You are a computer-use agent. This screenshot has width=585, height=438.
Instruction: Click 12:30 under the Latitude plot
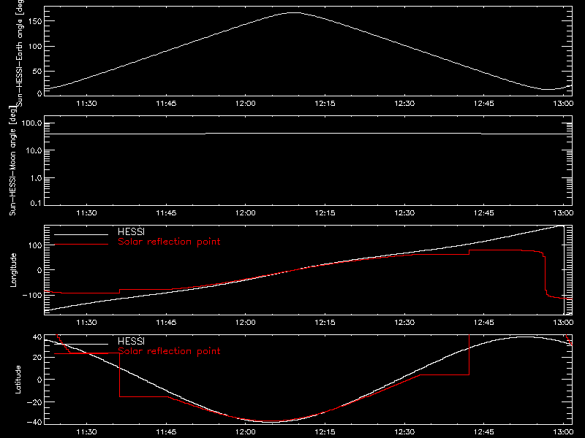click(x=404, y=432)
